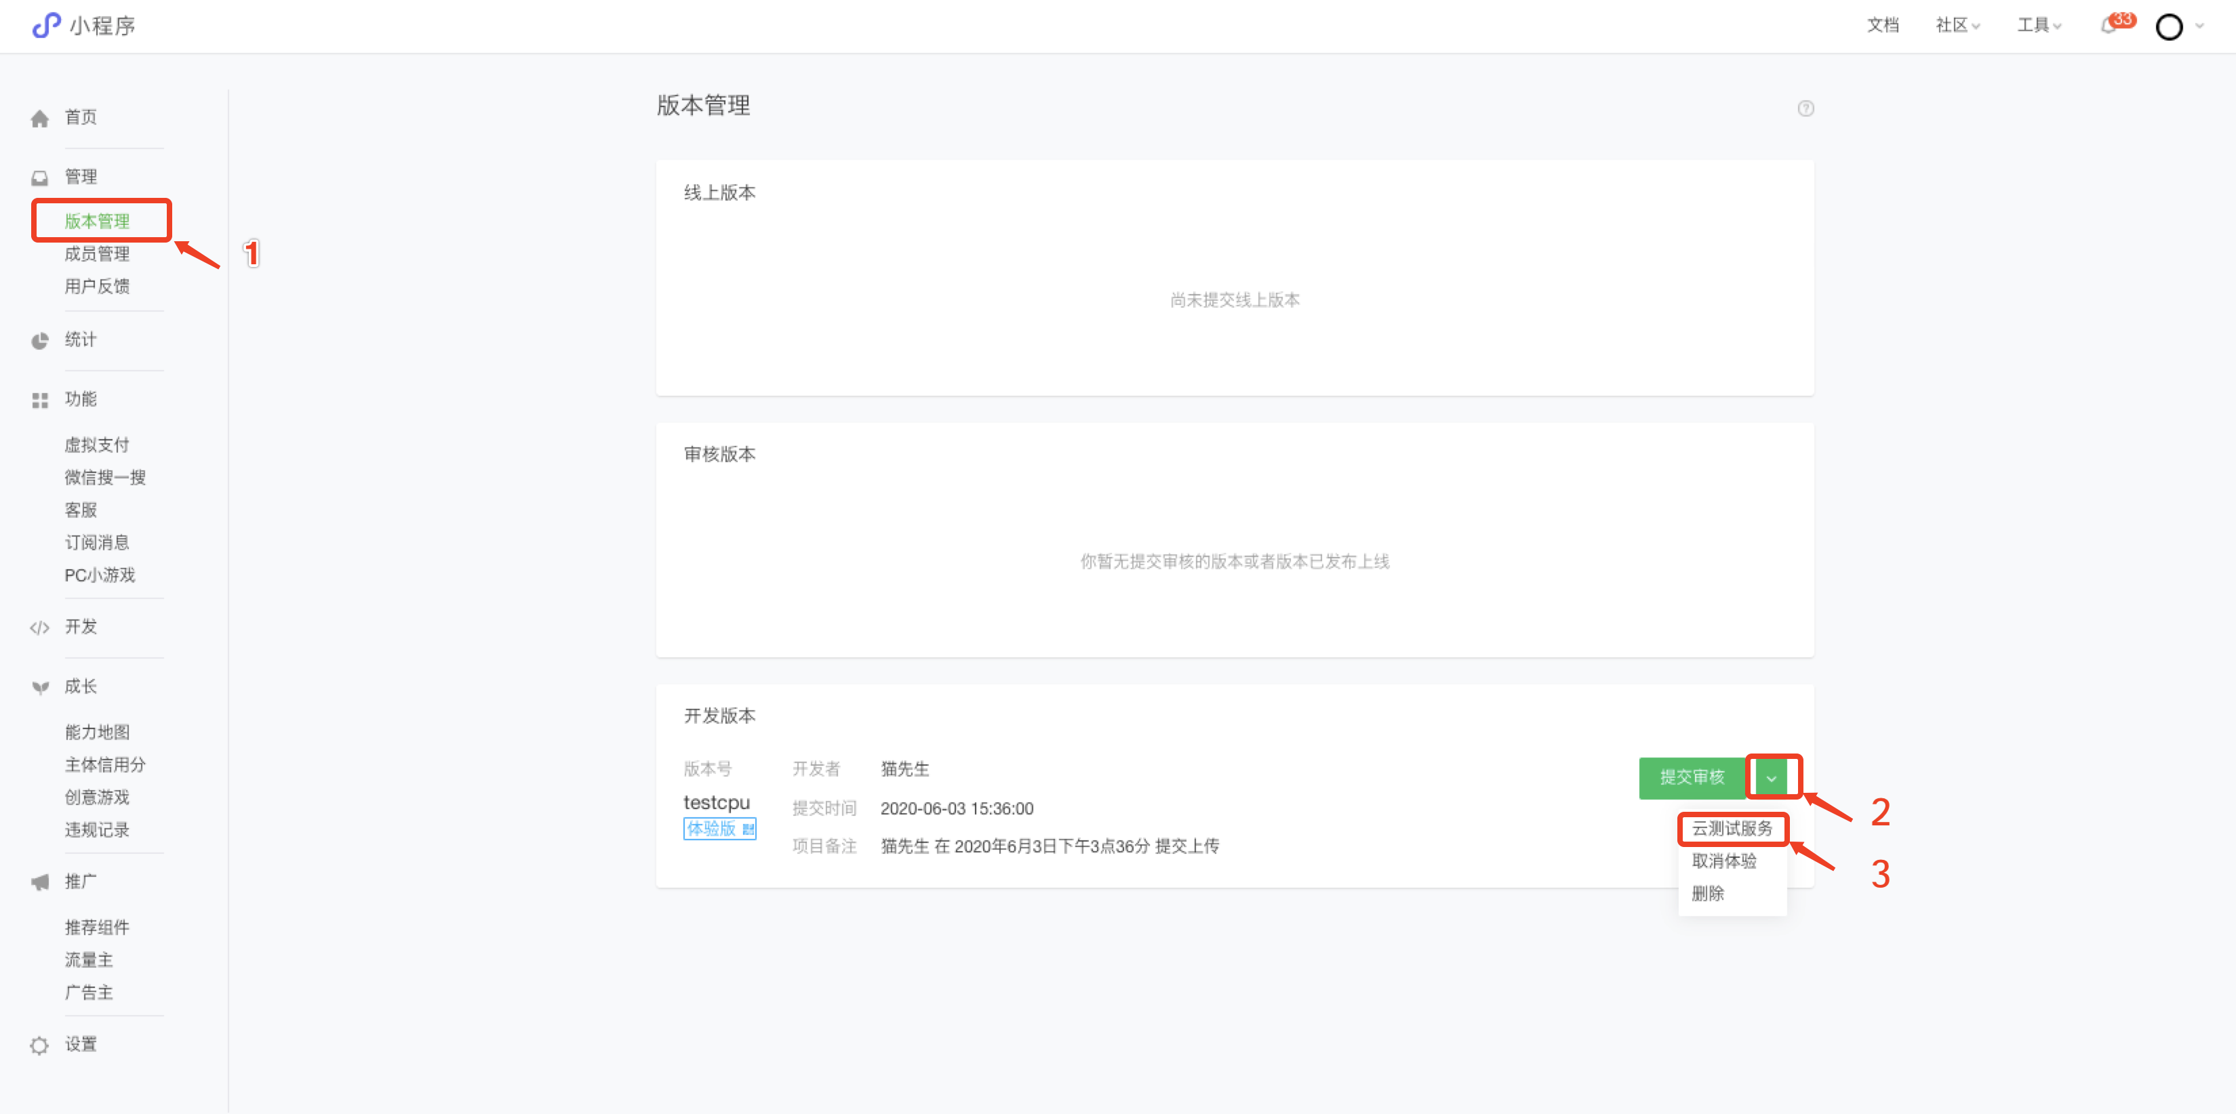Image resolution: width=2236 pixels, height=1114 pixels.
Task: Click the promotion megaphone icon
Action: [x=40, y=882]
